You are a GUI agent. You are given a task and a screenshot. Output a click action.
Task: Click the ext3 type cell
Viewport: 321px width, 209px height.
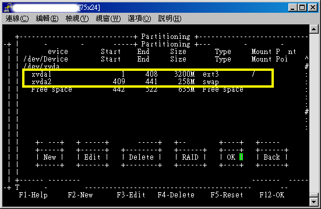211,74
